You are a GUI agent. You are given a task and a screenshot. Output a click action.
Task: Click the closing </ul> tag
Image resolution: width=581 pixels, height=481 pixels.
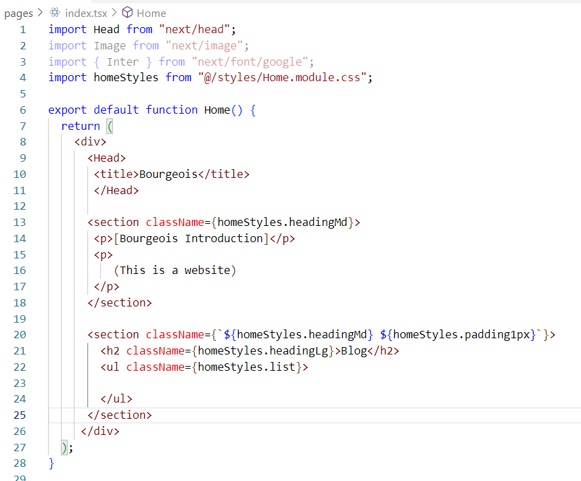pyautogui.click(x=116, y=399)
